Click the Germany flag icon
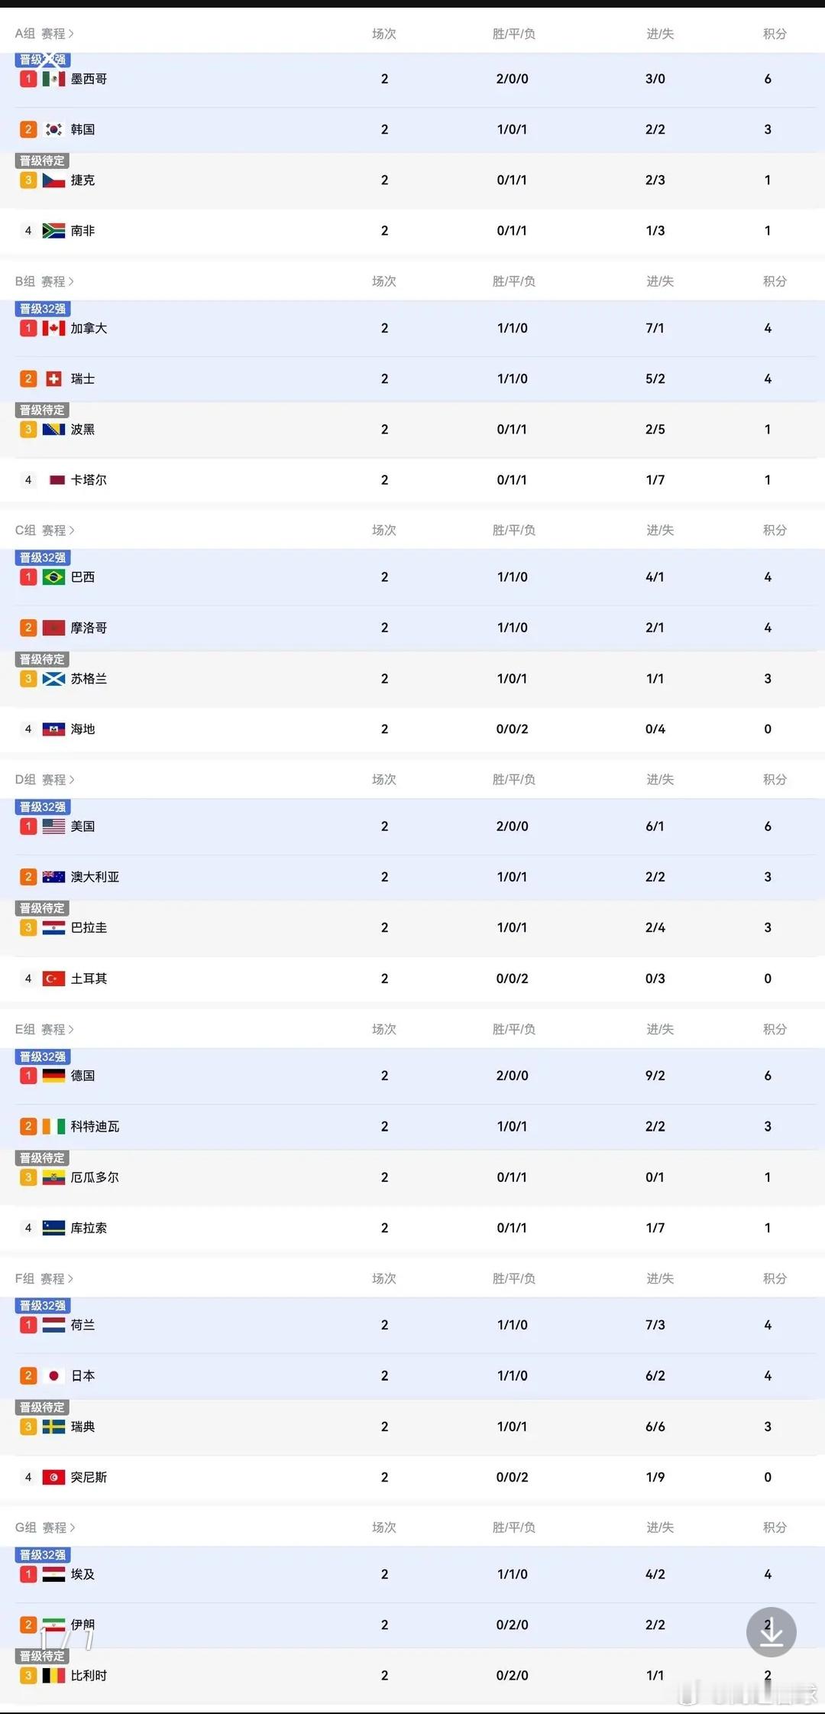 53,1076
